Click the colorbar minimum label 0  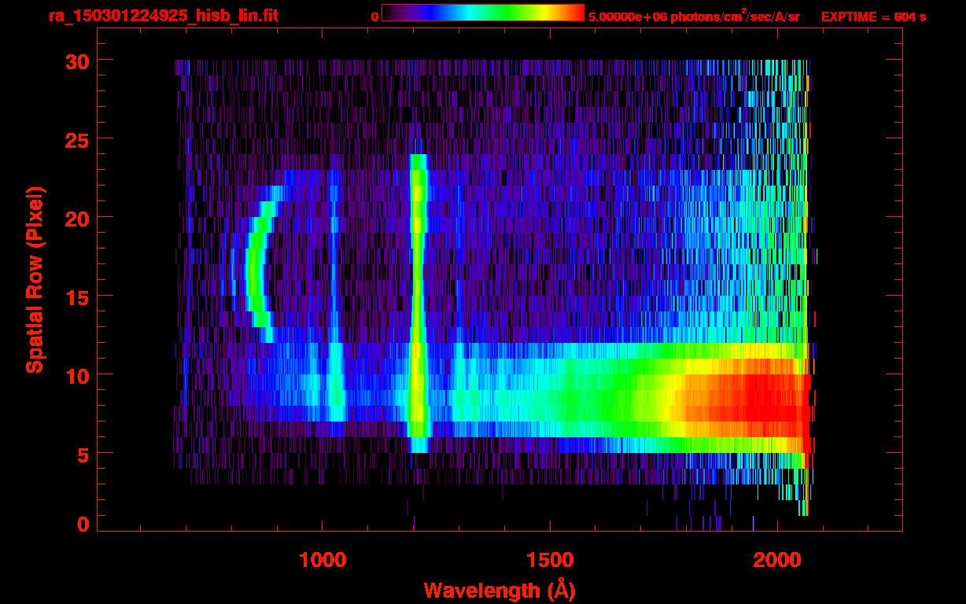[375, 17]
